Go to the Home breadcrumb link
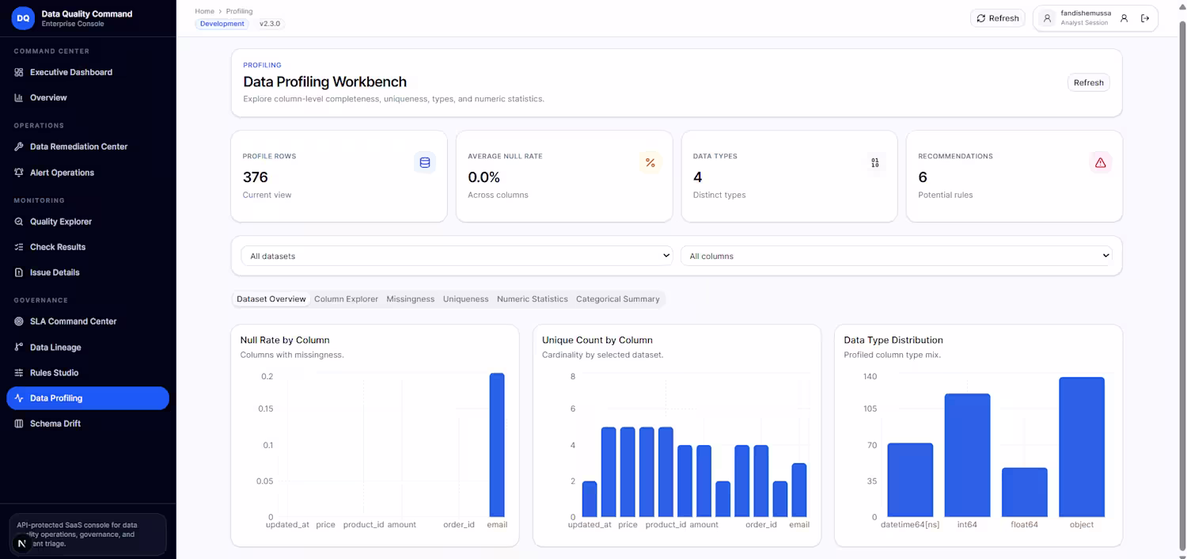Image resolution: width=1187 pixels, height=559 pixels. coord(204,11)
